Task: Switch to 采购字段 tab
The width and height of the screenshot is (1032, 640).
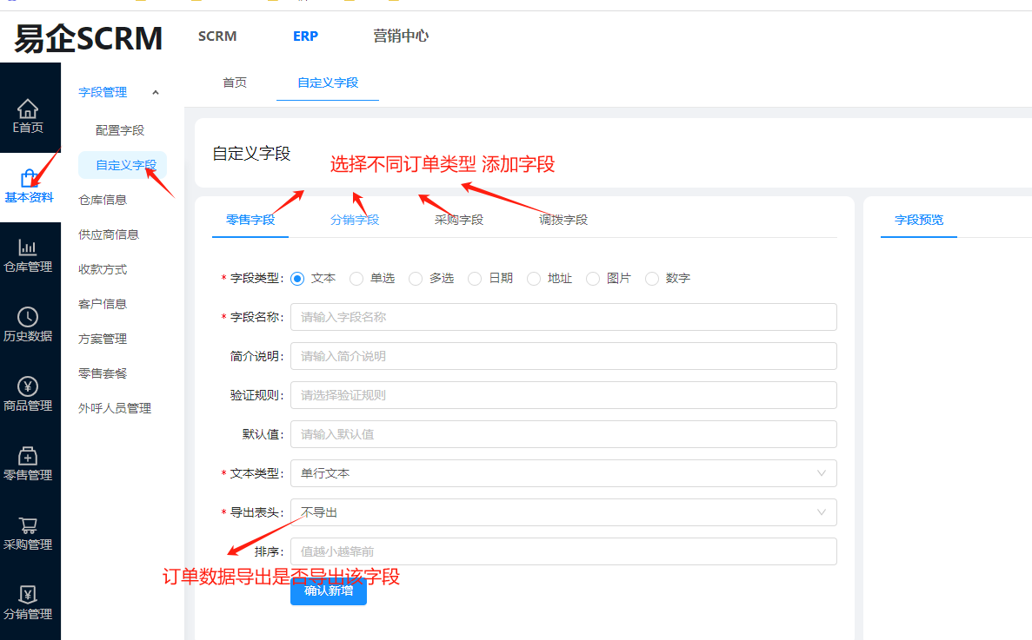Action: pos(459,220)
